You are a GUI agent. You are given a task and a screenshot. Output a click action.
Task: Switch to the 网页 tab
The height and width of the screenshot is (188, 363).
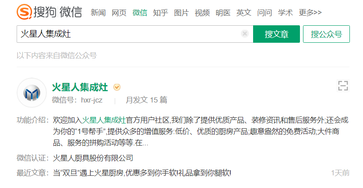[x=119, y=13]
